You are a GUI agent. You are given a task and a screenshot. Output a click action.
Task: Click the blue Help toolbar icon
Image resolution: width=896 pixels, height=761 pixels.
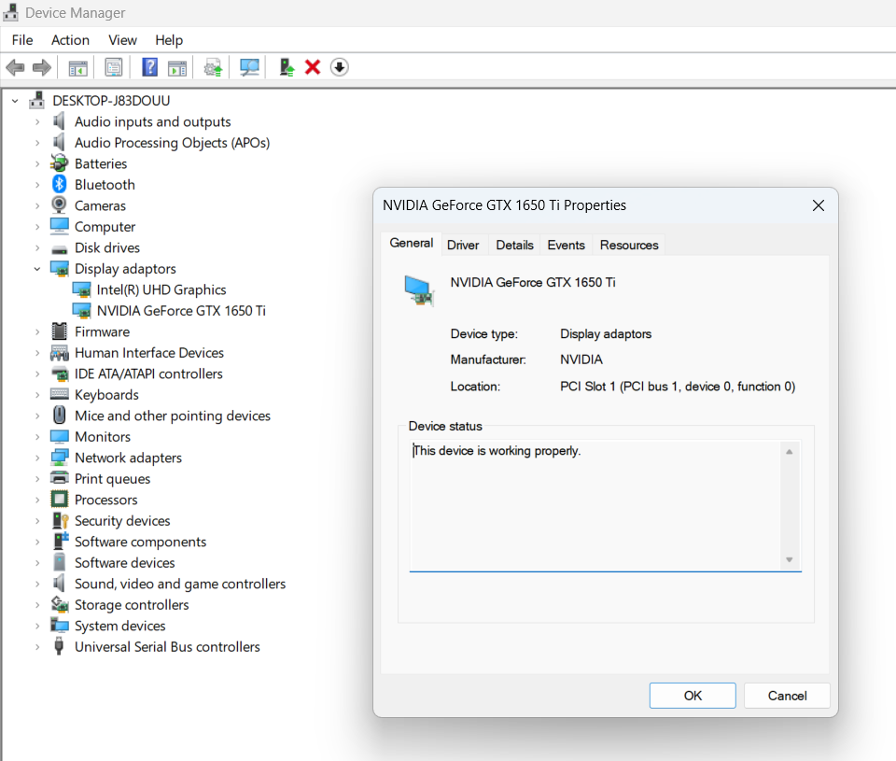tap(149, 67)
